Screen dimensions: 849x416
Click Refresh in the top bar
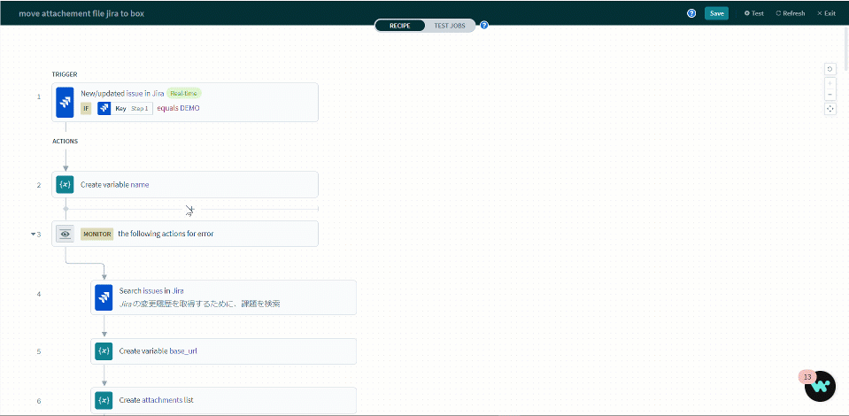point(790,13)
